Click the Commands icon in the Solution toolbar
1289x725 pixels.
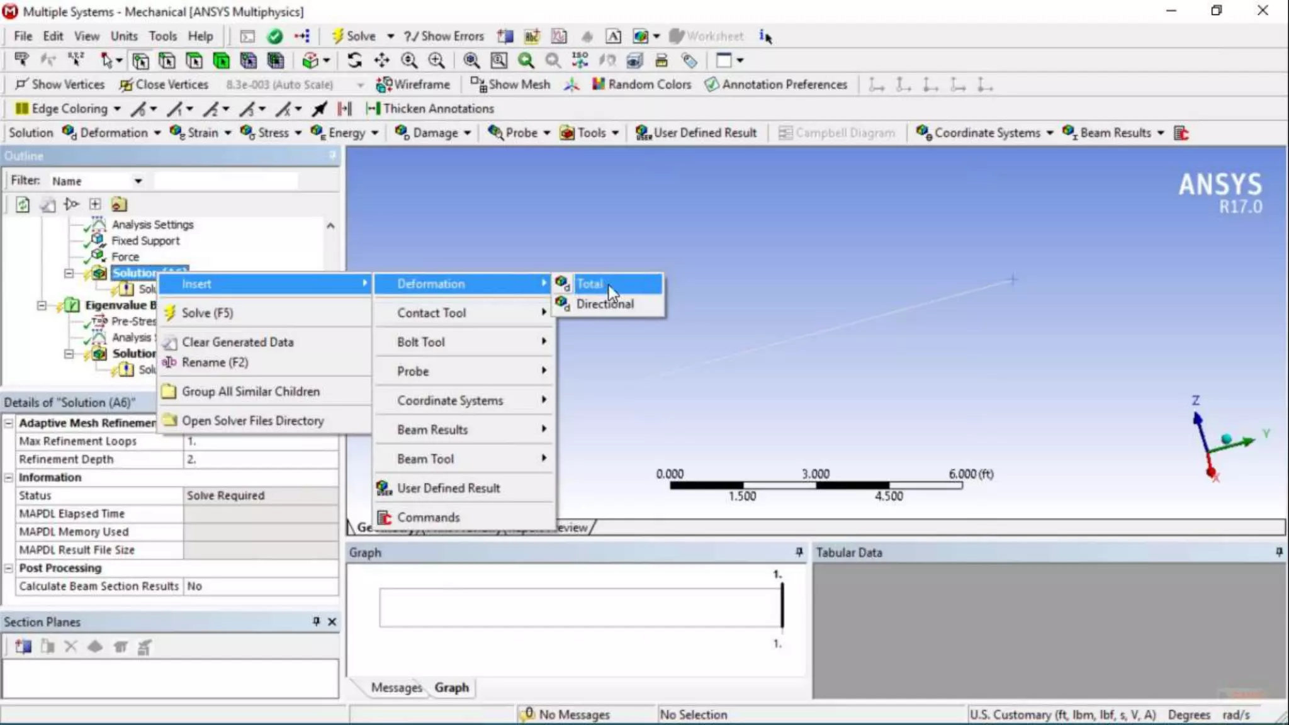click(1181, 133)
